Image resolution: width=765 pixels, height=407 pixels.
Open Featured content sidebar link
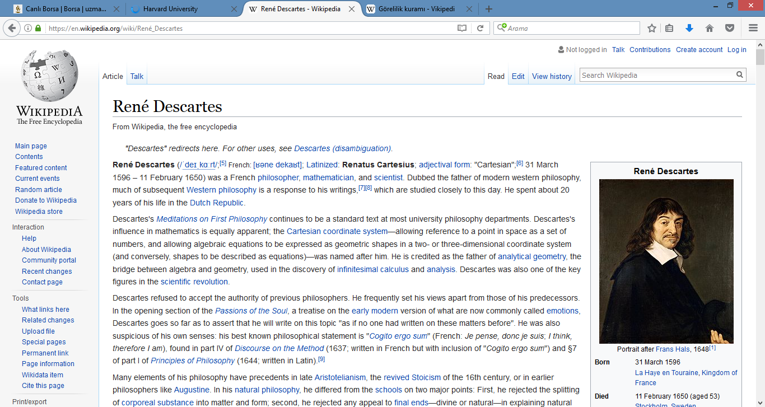click(x=41, y=168)
